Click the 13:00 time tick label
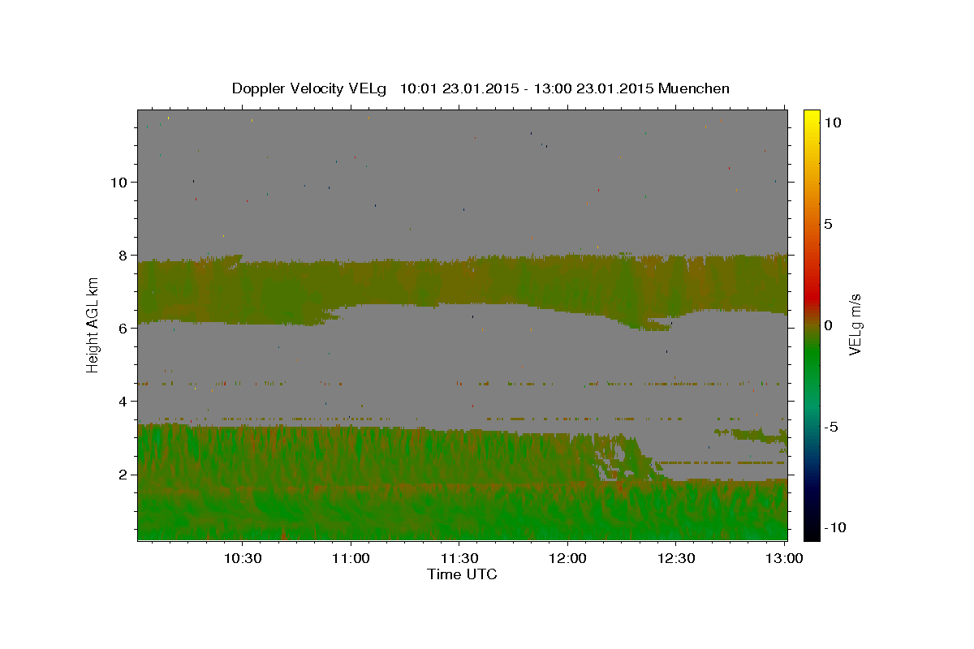 point(783,558)
